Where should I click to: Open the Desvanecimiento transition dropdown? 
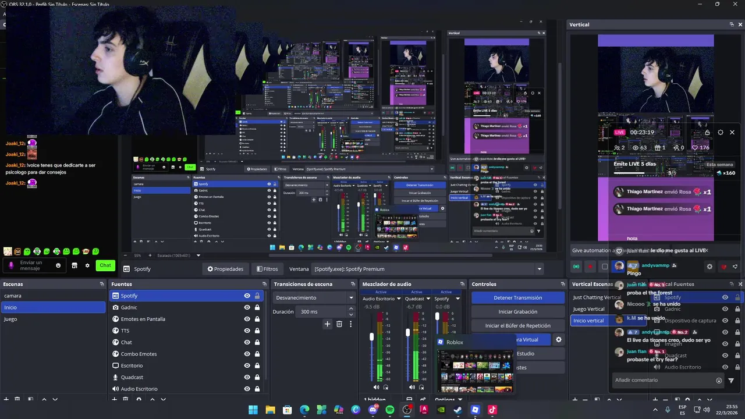(314, 297)
